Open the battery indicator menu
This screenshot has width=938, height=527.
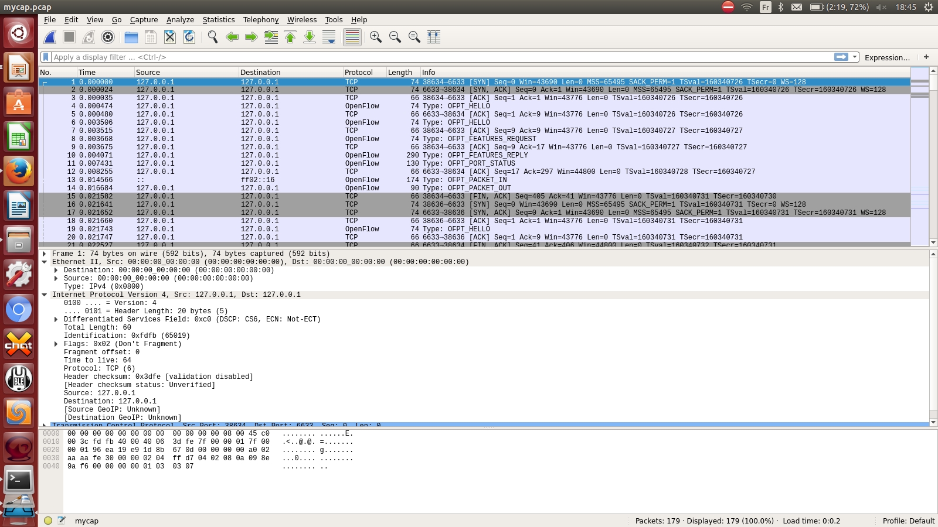tap(840, 7)
